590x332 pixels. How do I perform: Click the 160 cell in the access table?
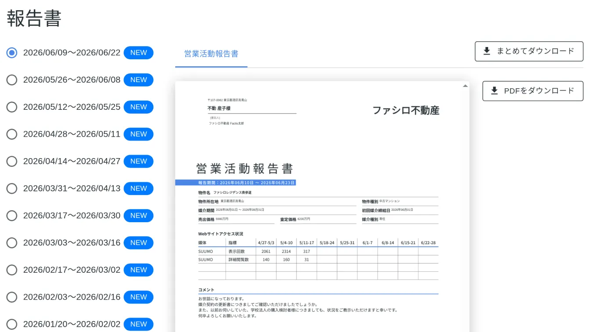pos(286,260)
